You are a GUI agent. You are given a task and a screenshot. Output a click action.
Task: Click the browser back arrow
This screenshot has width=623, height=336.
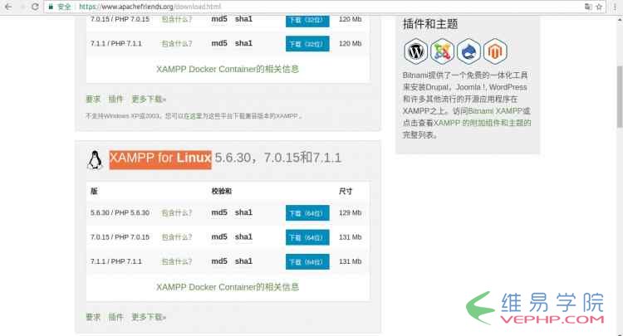pyautogui.click(x=8, y=7)
